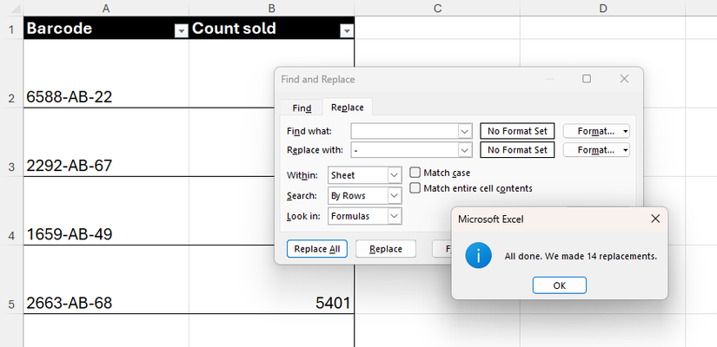Select row 4 header
This screenshot has width=717, height=347.
[11, 211]
